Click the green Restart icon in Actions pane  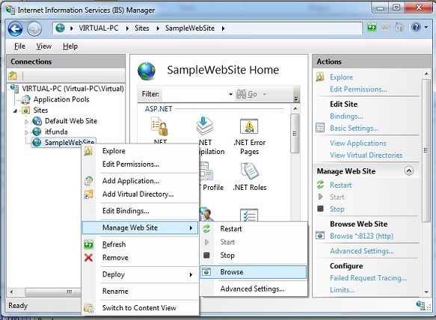(x=320, y=185)
